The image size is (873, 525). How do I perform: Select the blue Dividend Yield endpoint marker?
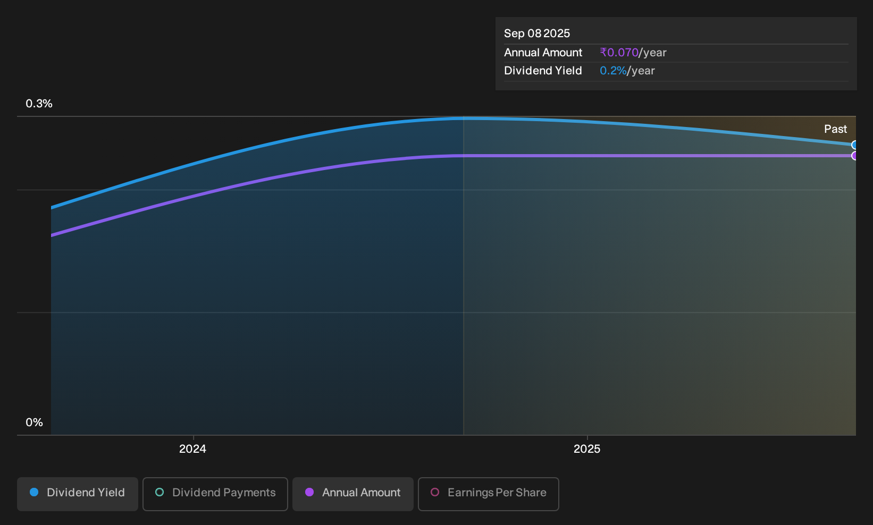pos(855,145)
